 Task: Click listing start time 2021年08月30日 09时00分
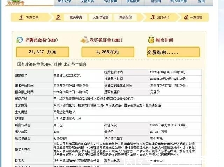[x=168, y=72]
